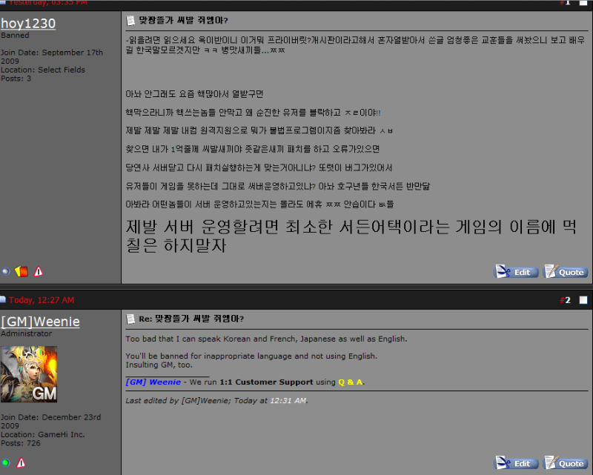Click 'Location: Select Fields' text
Screen dimensions: 593x475
(x=43, y=70)
